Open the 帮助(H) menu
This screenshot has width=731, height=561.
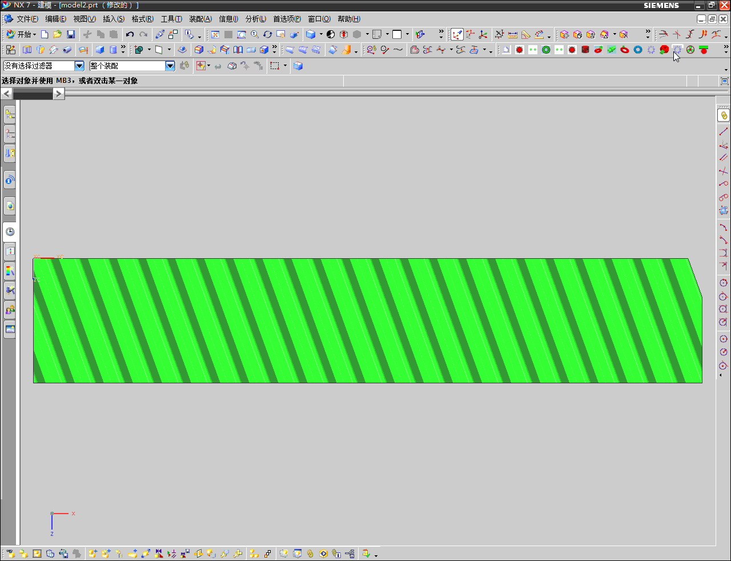(349, 19)
